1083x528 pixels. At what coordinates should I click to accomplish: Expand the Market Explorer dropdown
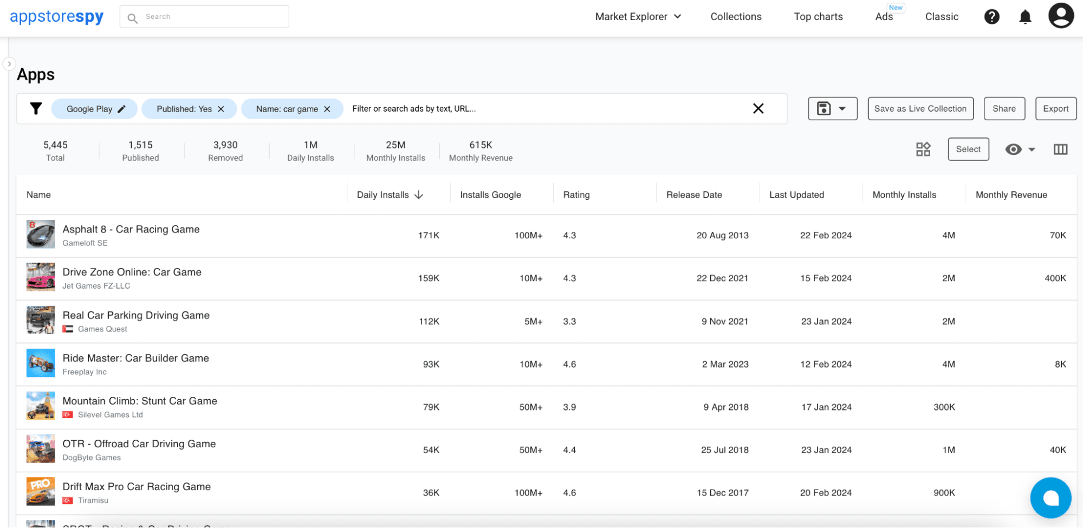pos(638,17)
